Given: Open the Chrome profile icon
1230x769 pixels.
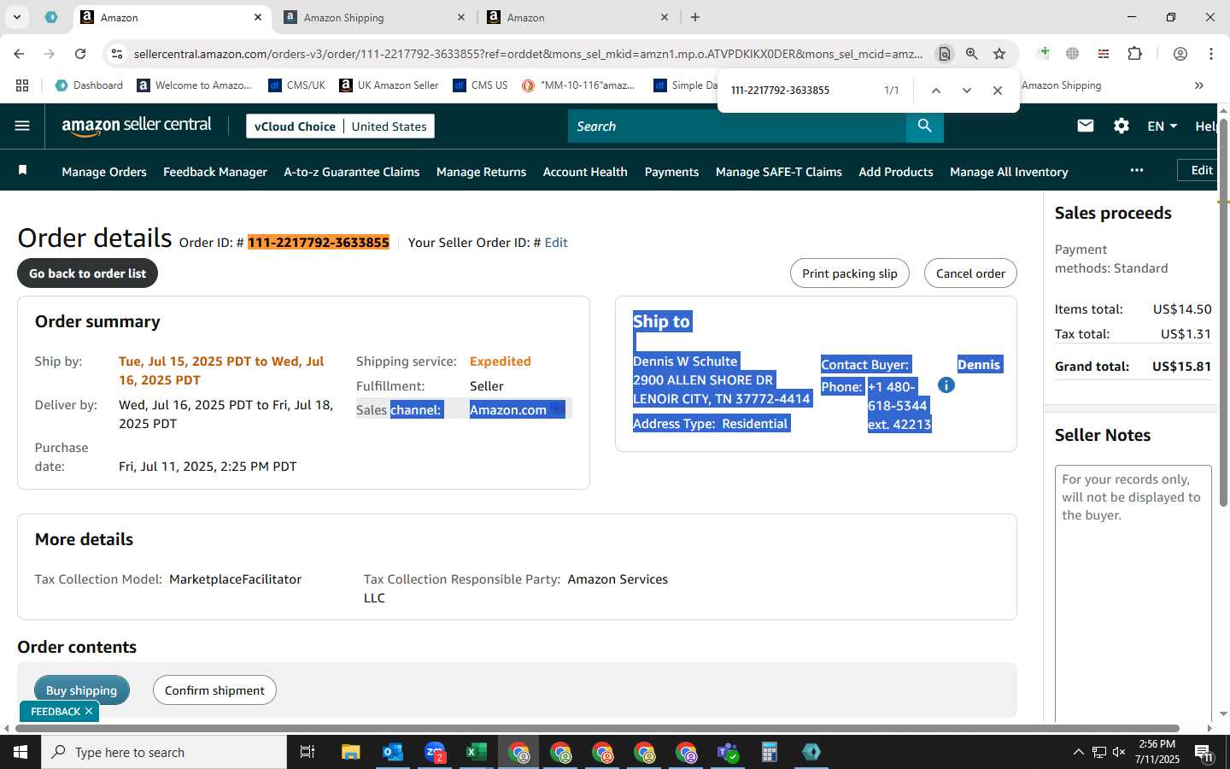Looking at the screenshot, I should [x=1180, y=54].
